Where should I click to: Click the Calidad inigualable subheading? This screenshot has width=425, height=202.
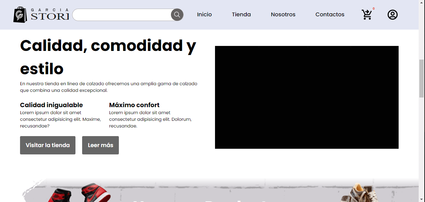[51, 105]
